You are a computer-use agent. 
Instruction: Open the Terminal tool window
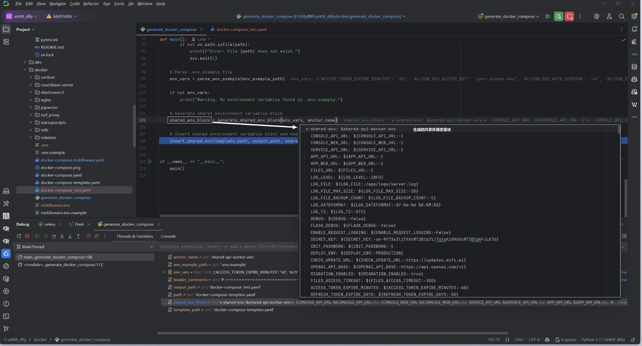coord(6,316)
